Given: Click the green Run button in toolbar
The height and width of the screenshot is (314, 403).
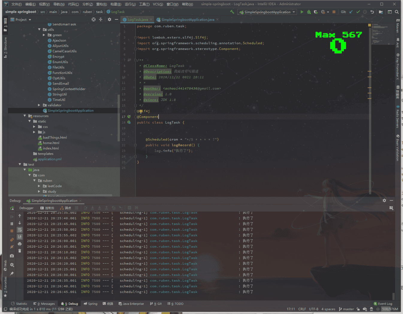Looking at the screenshot, I should click(x=302, y=12).
